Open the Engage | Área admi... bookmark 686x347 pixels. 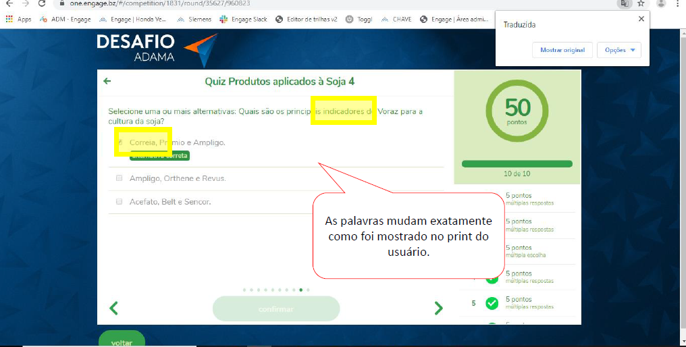(454, 20)
